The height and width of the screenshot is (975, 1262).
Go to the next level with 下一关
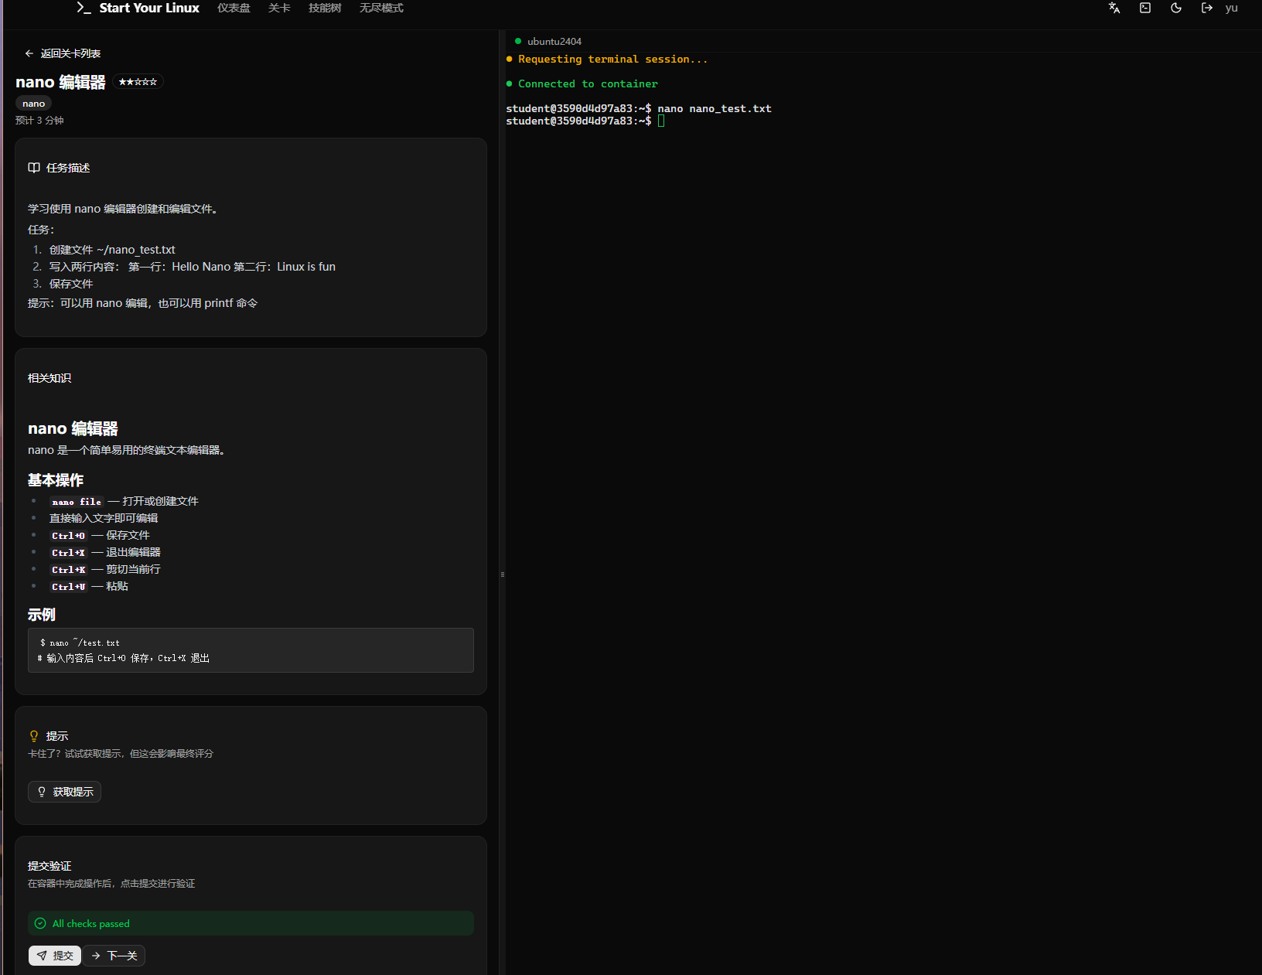pyautogui.click(x=114, y=956)
